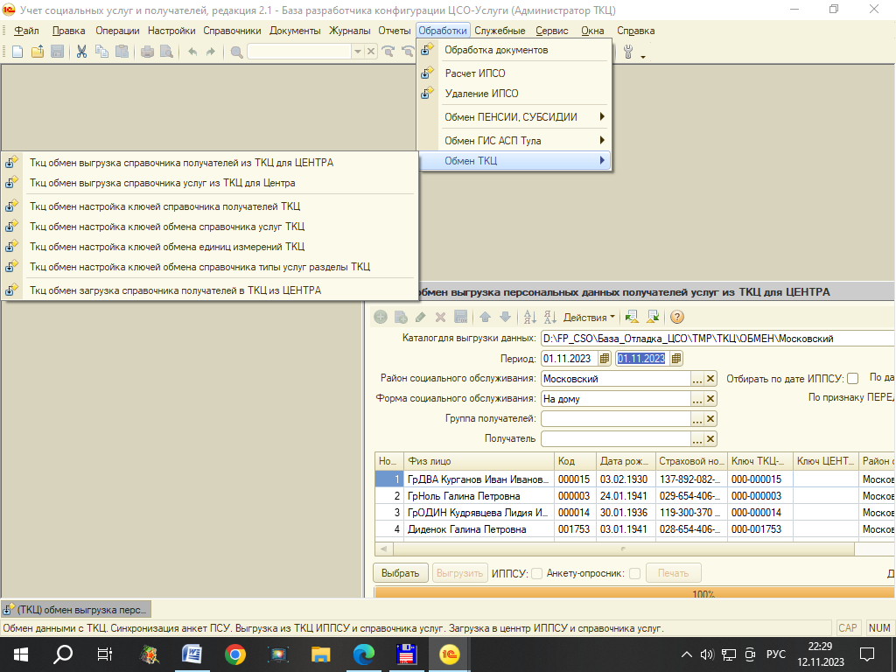
Task: Select Расчет ИПСО menu item
Action: [475, 73]
